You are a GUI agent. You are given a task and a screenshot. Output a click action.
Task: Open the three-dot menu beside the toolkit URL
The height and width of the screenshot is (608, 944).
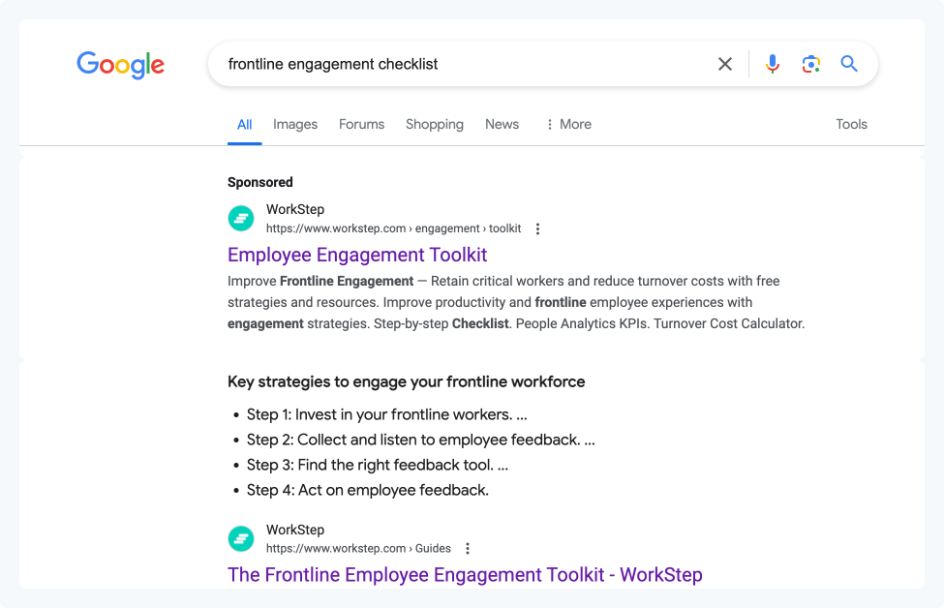tap(537, 228)
